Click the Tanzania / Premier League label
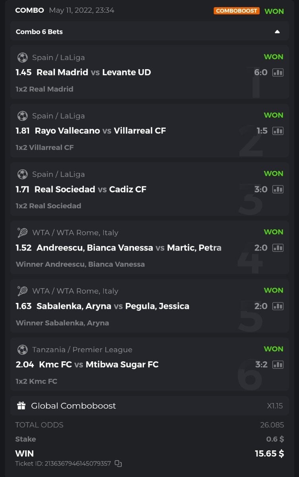This screenshot has width=299, height=477. (x=82, y=350)
